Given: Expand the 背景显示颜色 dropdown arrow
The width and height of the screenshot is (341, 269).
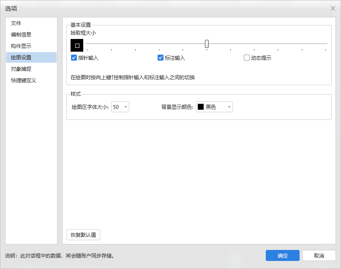Looking at the screenshot, I should [x=229, y=107].
